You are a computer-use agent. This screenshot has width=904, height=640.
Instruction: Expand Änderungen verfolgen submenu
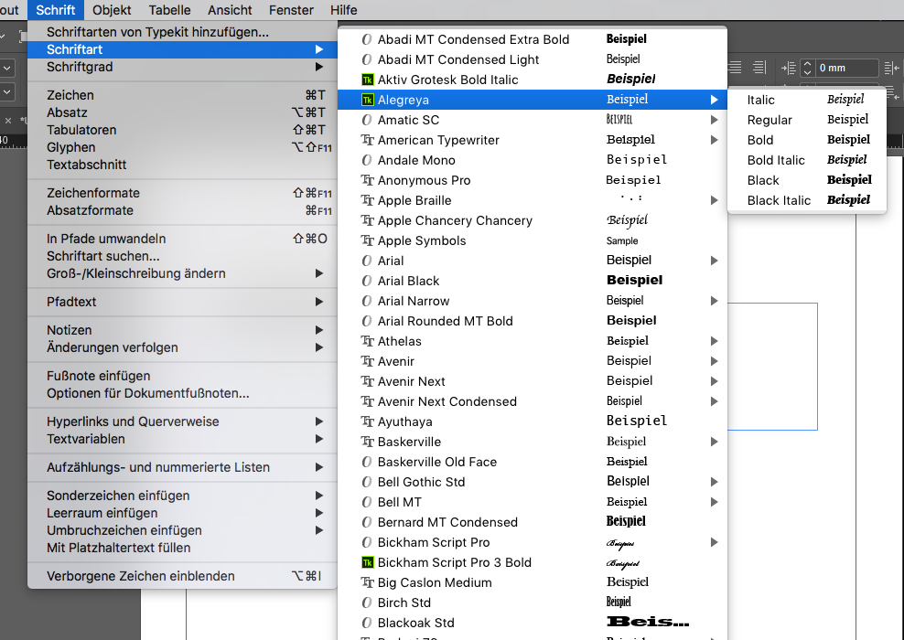pos(182,347)
